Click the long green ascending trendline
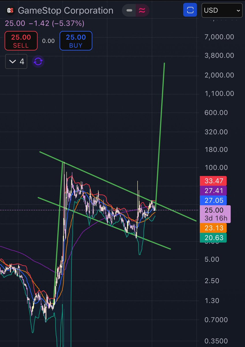The width and height of the screenshot is (245, 347). click(x=160, y=130)
